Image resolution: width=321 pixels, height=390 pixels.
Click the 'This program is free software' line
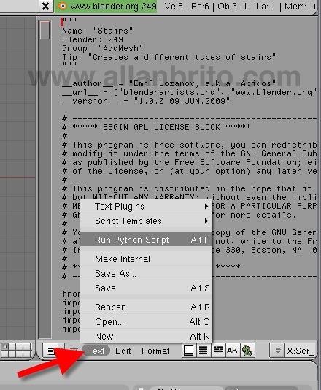tap(190, 145)
